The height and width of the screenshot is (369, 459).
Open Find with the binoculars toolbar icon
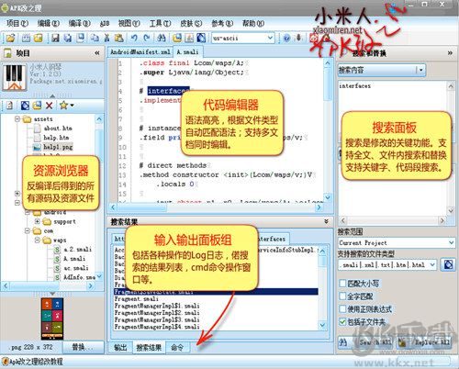(162, 38)
